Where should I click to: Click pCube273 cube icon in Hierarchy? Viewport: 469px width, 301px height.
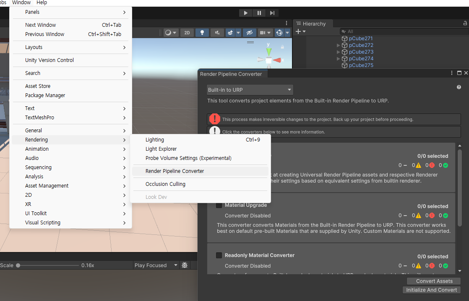coord(344,52)
